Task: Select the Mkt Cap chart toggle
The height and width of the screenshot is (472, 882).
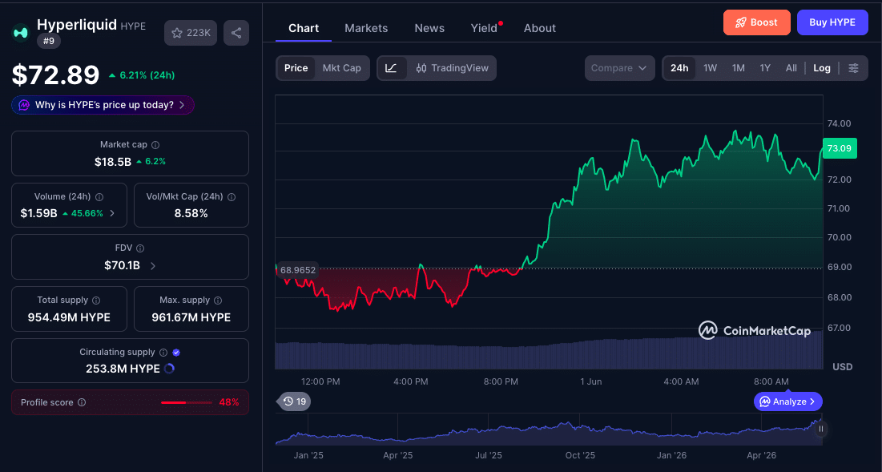Action: 341,68
